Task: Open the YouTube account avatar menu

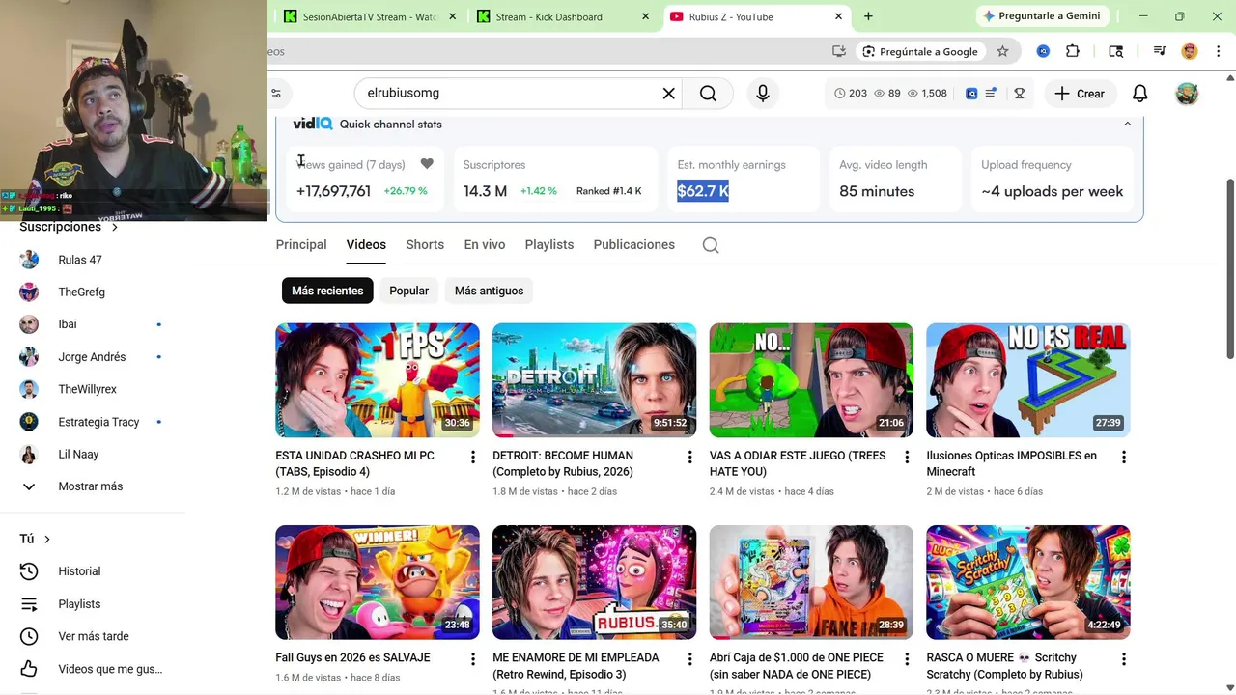Action: coord(1187,94)
